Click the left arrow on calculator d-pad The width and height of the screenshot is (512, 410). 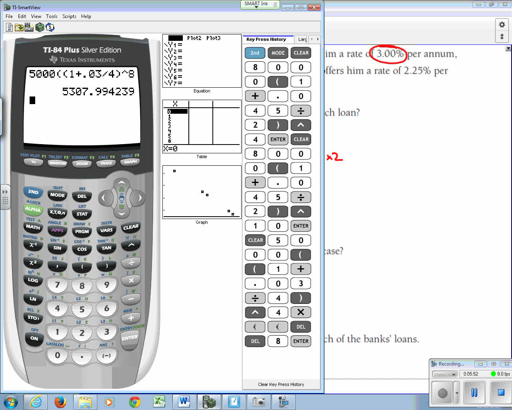(104, 198)
